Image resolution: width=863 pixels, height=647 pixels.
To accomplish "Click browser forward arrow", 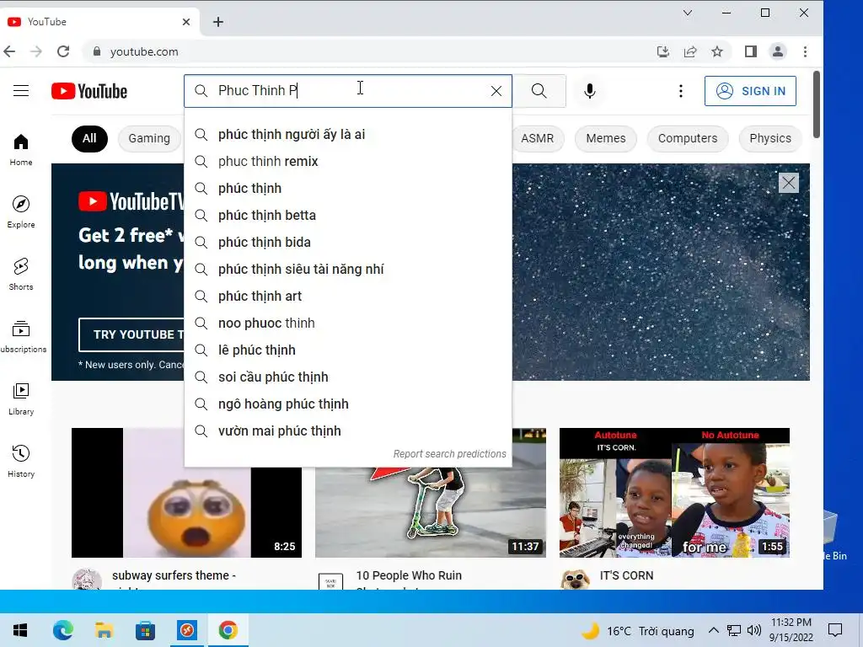I will (36, 51).
